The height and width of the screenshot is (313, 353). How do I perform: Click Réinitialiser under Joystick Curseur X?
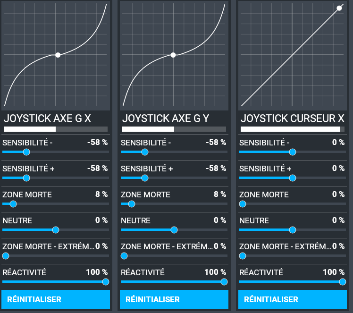pos(293,299)
